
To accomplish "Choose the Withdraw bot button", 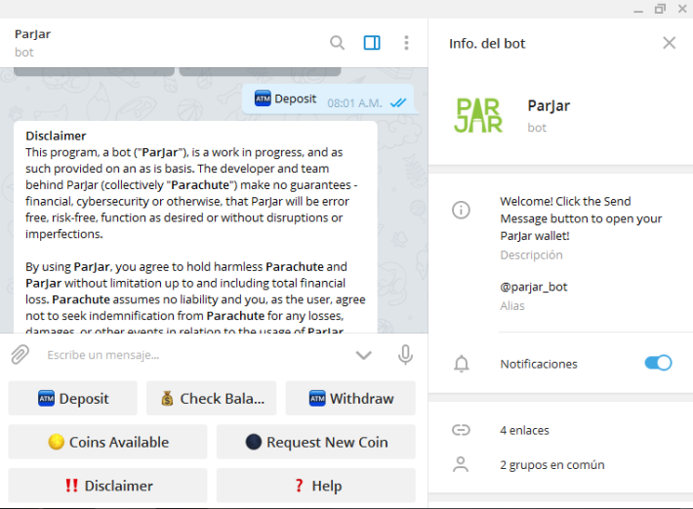I will click(x=350, y=398).
